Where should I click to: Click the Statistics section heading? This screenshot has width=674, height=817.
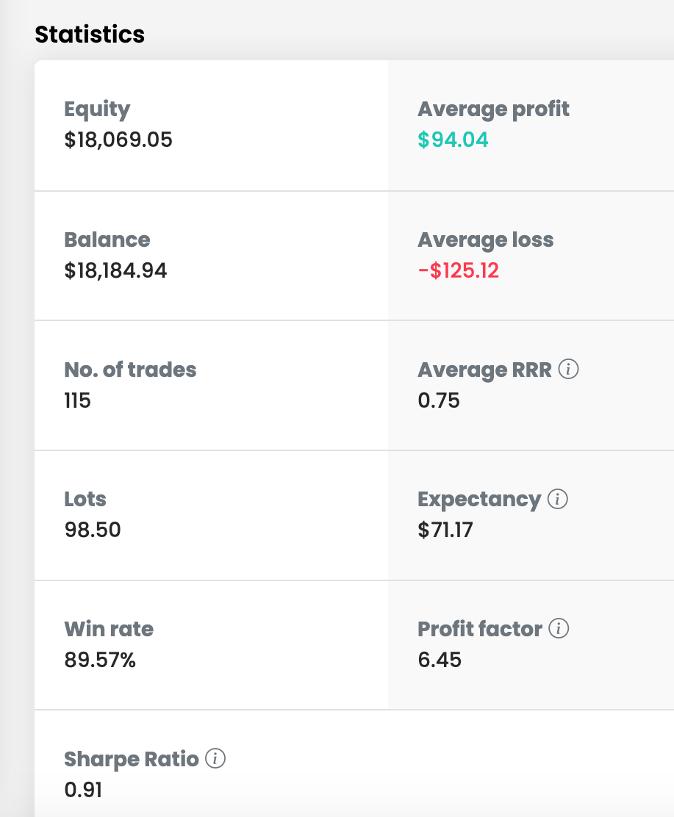[90, 34]
